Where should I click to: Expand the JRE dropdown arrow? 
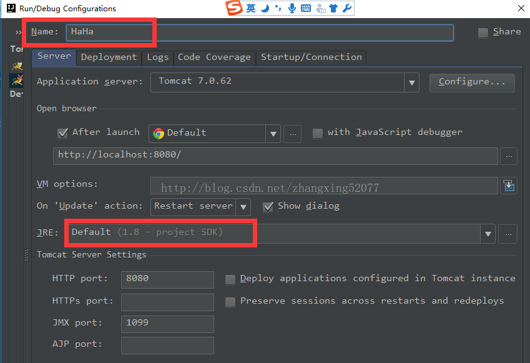click(x=488, y=234)
